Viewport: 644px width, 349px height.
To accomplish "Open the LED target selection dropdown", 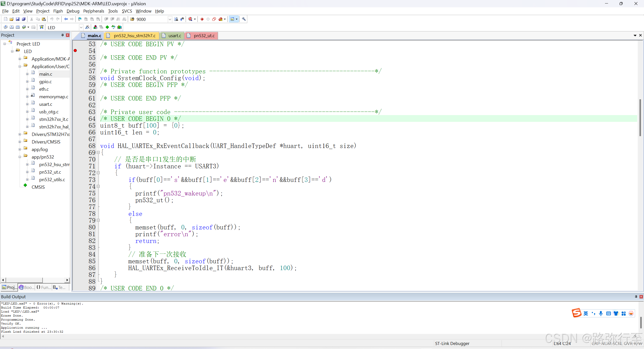I will coord(81,27).
